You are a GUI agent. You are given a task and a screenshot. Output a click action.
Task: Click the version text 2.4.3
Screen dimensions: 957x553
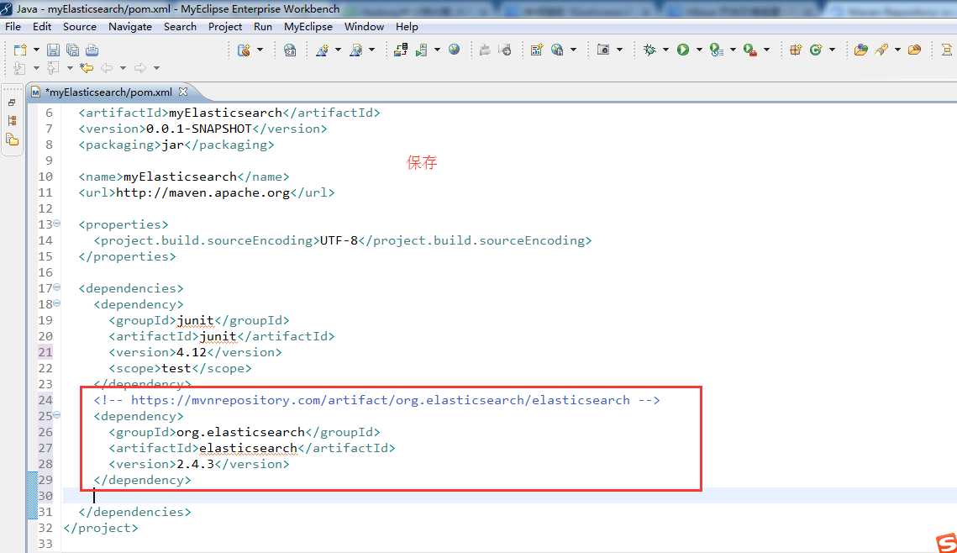(195, 464)
